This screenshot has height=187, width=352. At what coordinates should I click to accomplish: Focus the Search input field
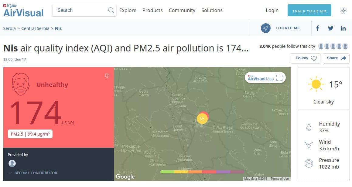(80, 10)
